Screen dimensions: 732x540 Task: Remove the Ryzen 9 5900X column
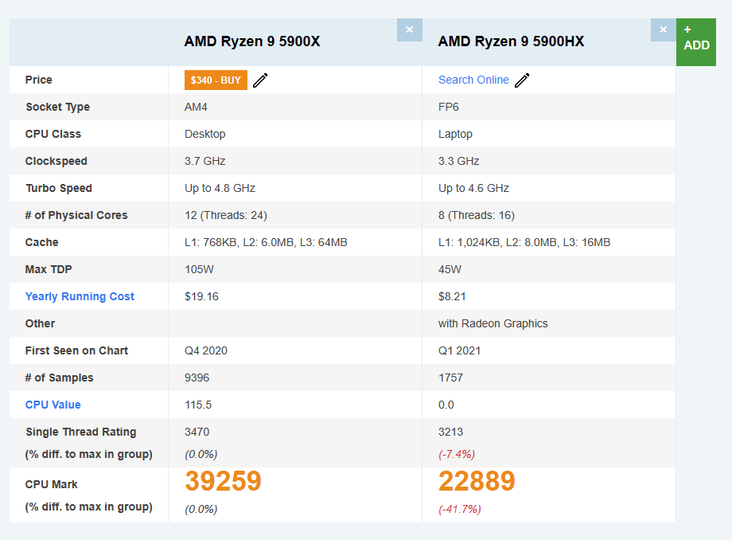(x=410, y=30)
